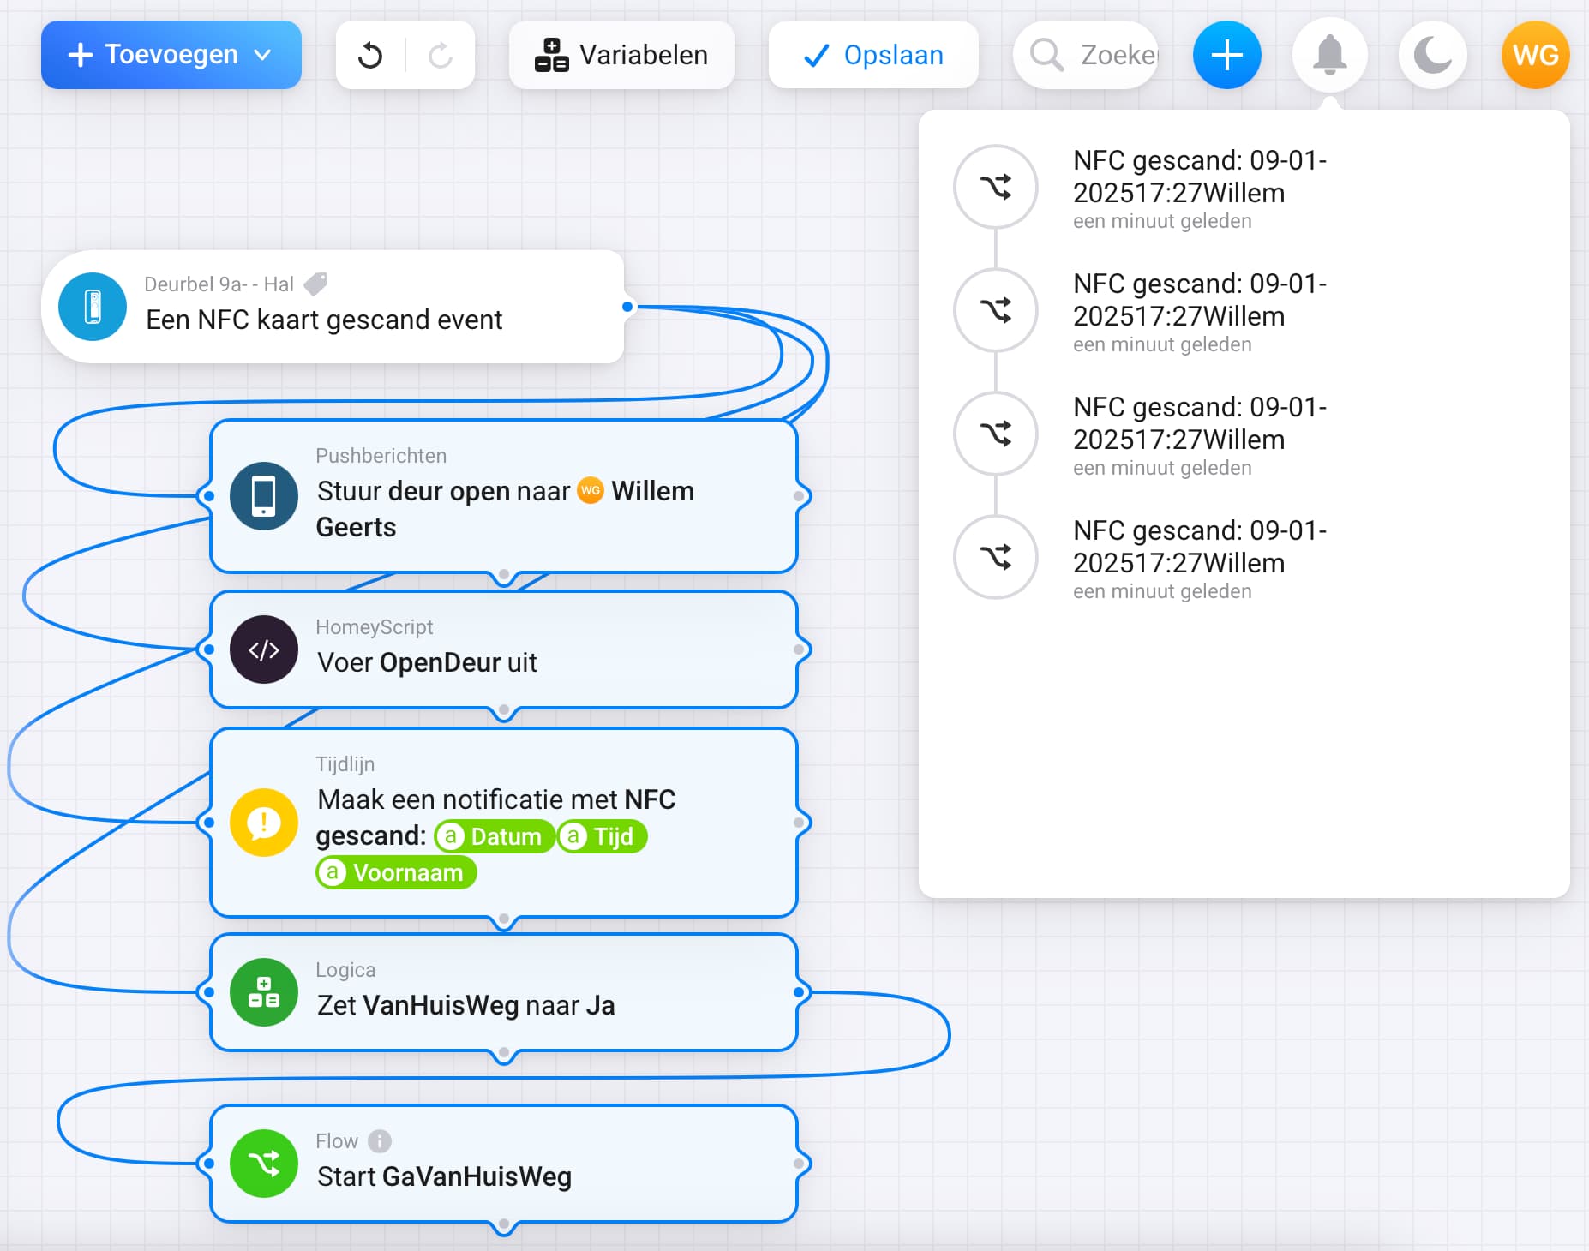Screen dimensions: 1589x1251
Task: Click the right output connector of Start GaVanHuisWeg card
Action: click(799, 1164)
